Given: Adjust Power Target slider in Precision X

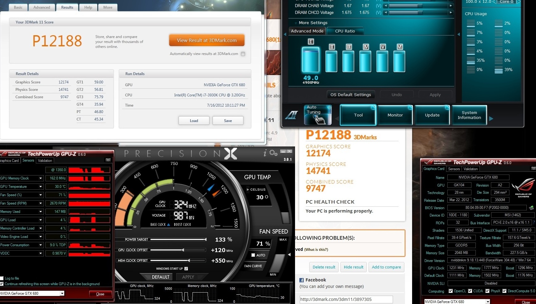Looking at the screenshot, I should [x=205, y=239].
